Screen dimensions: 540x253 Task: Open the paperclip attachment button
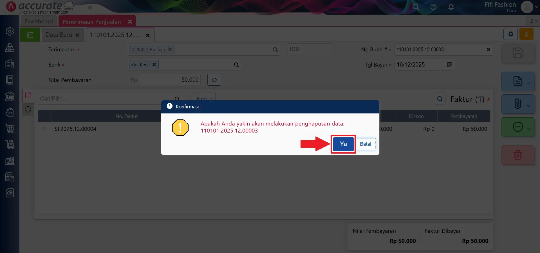coord(518,104)
